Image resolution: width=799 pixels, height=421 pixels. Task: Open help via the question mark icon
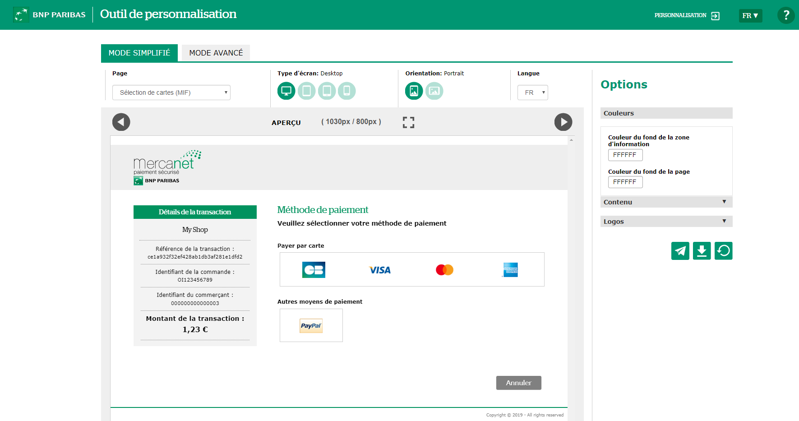[x=786, y=15]
